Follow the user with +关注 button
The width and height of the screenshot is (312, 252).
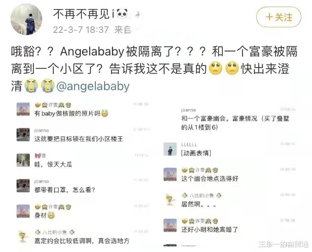pos(278,17)
